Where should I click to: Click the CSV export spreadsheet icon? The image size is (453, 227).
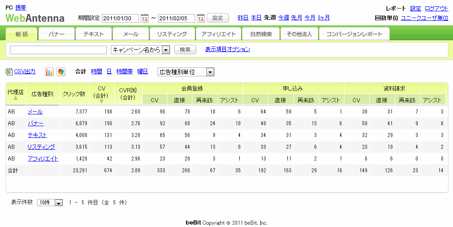(x=9, y=72)
